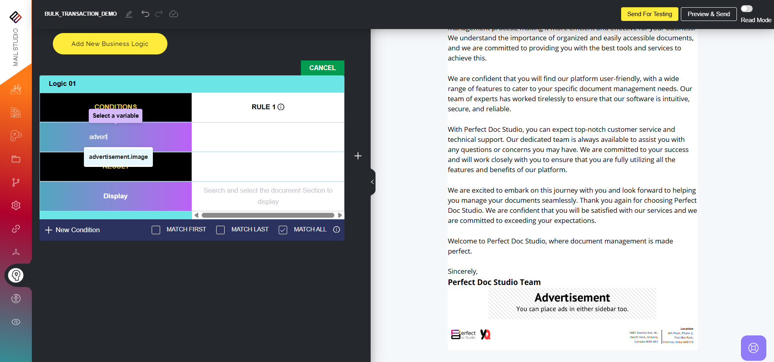Open the folder icon in left sidebar
Viewport: 774px width, 362px height.
pos(16,159)
